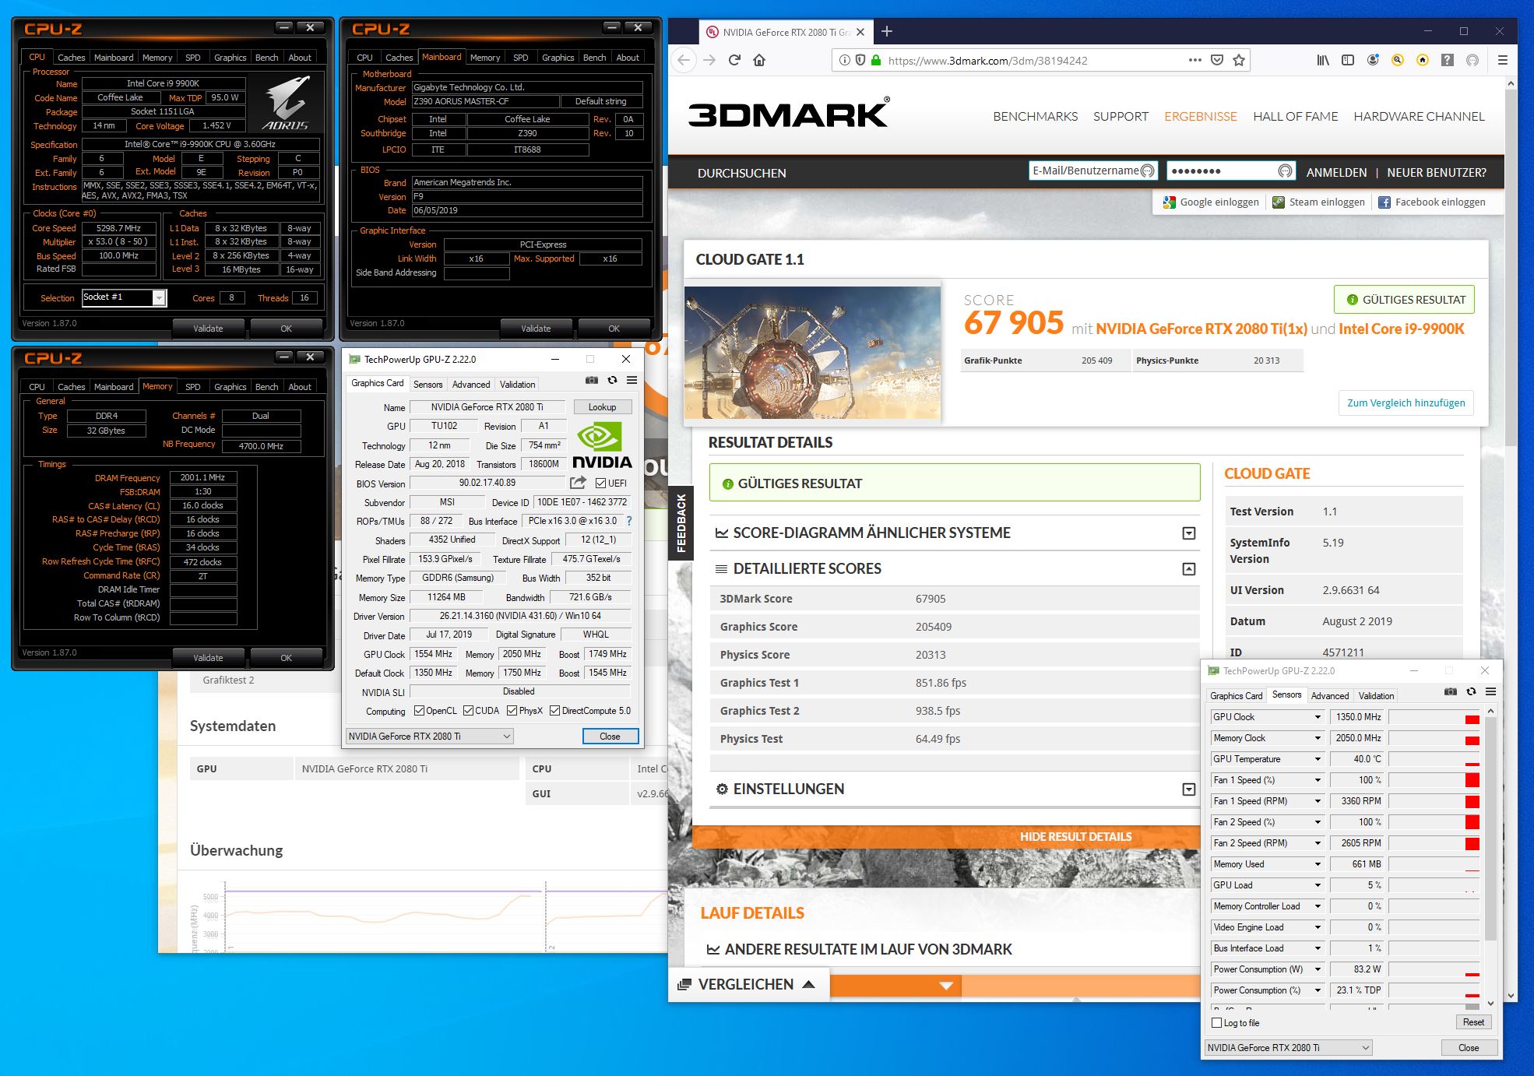This screenshot has height=1076, width=1534.
Task: Toggle PhysX checkbox
Action: 512,710
